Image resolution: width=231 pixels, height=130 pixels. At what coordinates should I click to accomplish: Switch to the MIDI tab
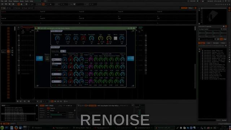click(x=31, y=8)
